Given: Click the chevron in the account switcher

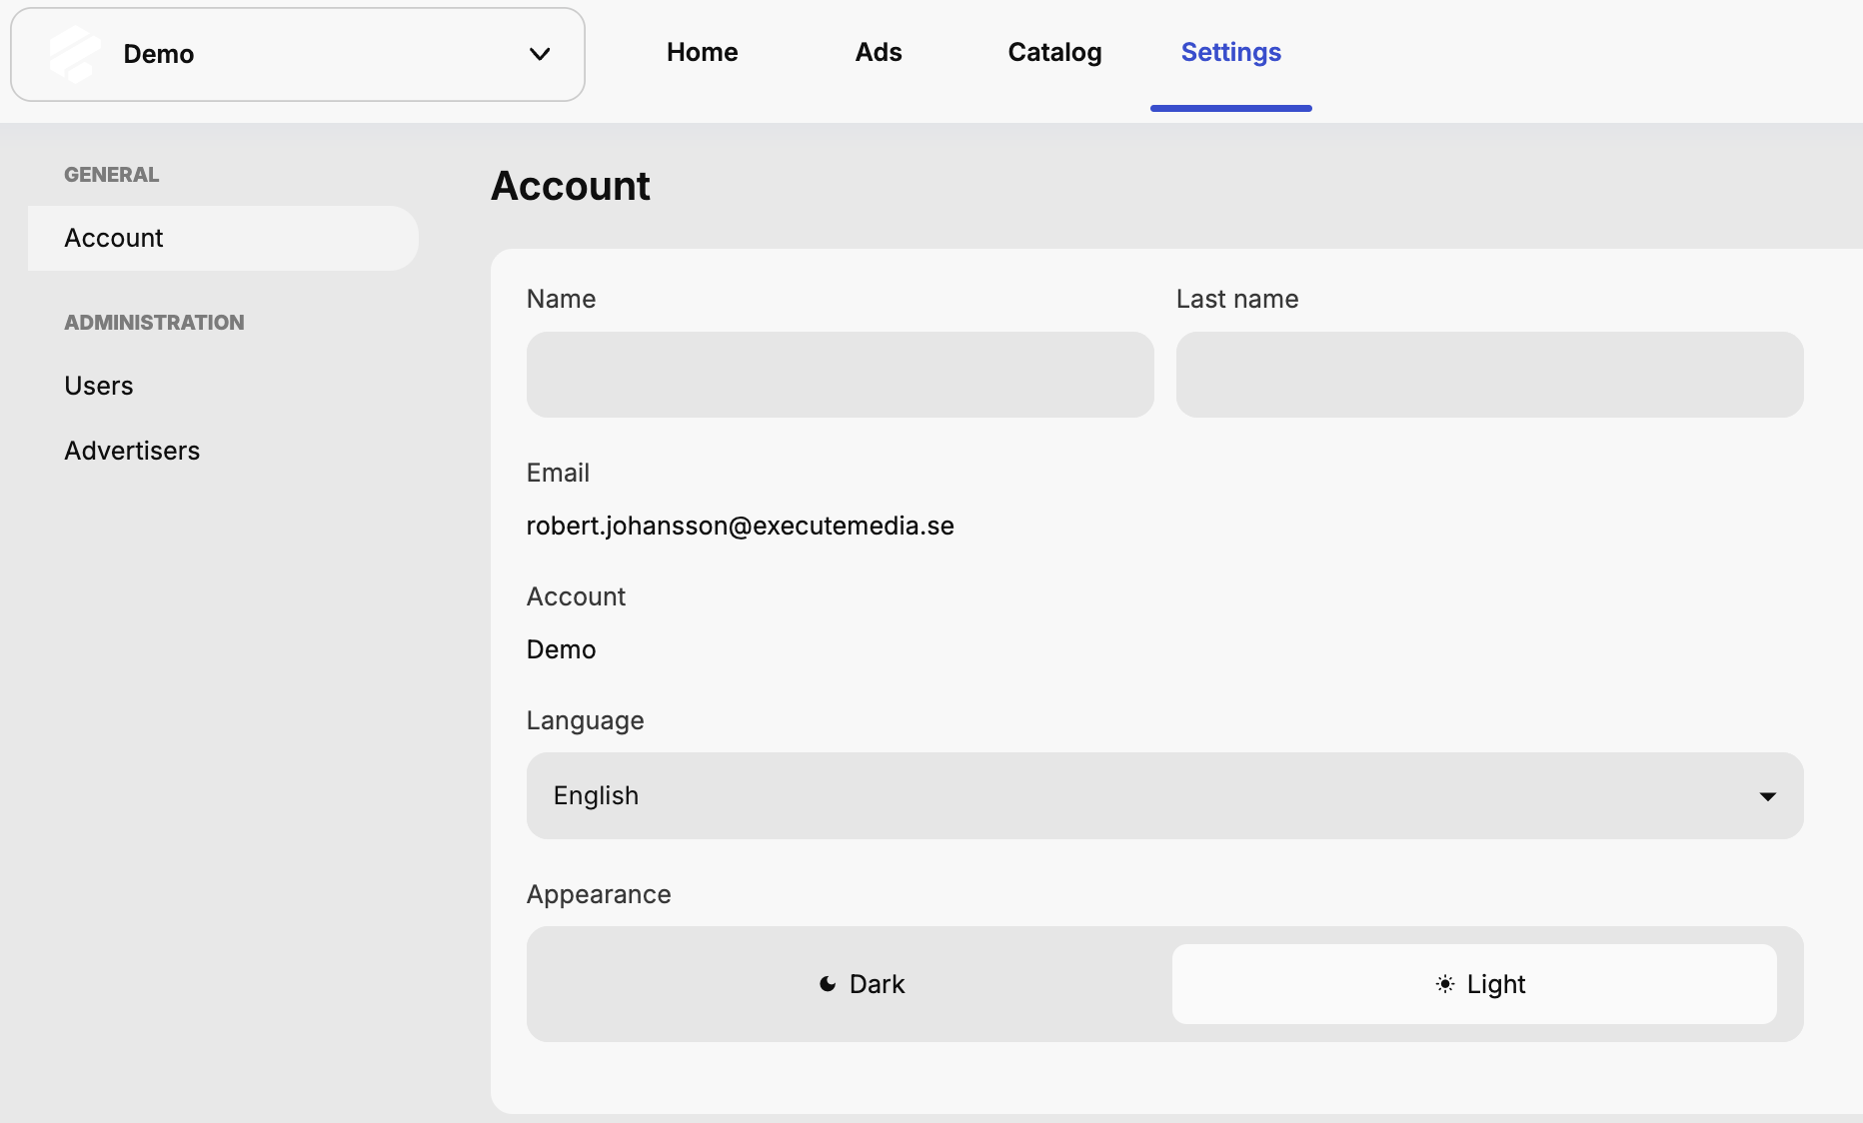Looking at the screenshot, I should [539, 54].
